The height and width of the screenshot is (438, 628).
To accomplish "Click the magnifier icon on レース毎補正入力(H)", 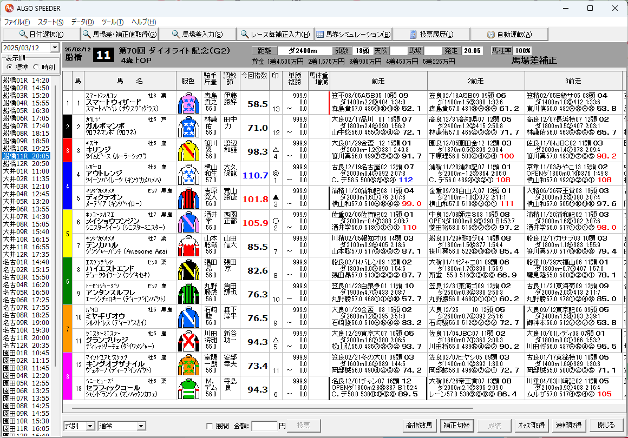I will tap(244, 35).
